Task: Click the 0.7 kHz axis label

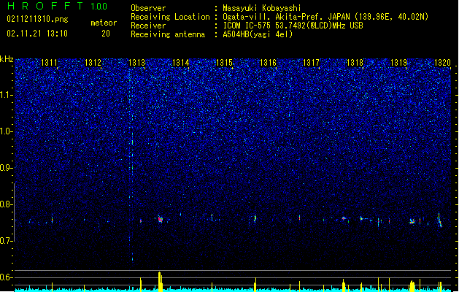Action: point(7,241)
